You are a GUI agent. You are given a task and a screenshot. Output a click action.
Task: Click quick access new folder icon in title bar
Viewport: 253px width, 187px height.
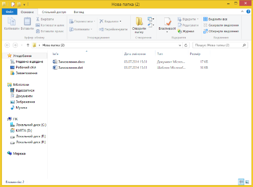click(x=19, y=4)
